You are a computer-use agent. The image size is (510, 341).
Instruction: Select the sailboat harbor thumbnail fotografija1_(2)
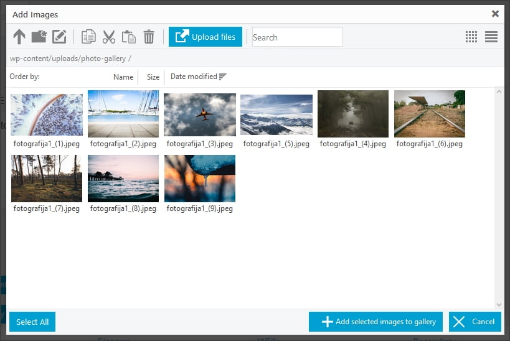123,114
